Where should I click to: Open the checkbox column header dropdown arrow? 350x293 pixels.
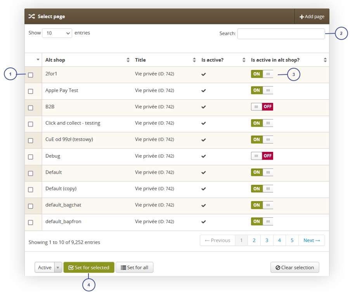pyautogui.click(x=38, y=60)
